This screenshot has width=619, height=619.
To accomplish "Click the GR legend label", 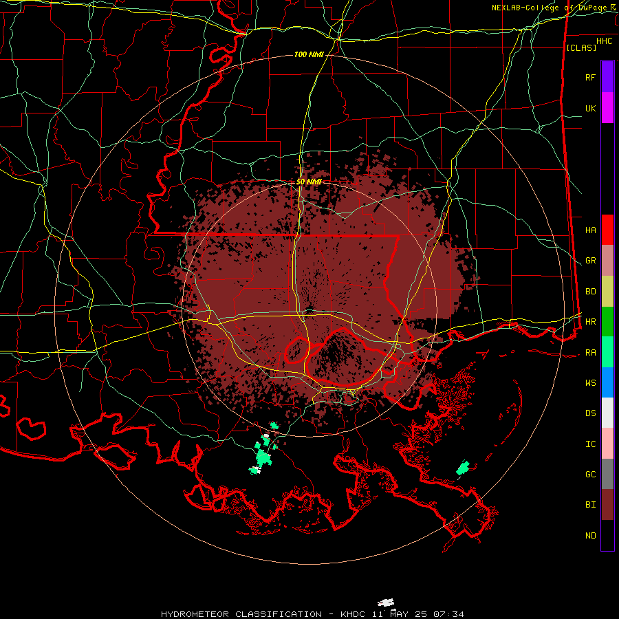I will pos(590,261).
